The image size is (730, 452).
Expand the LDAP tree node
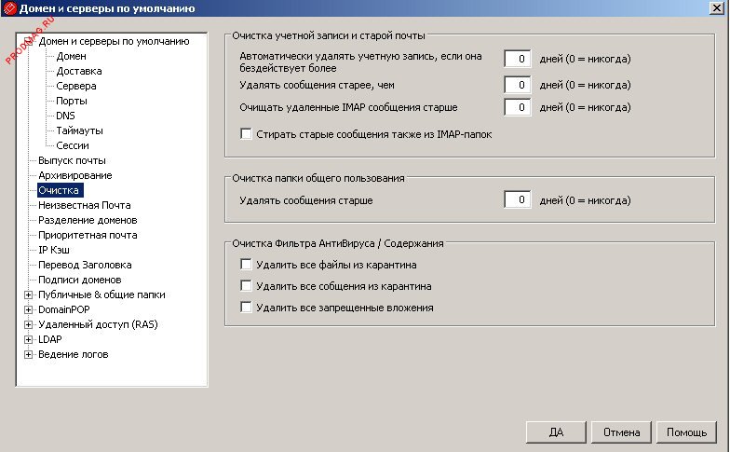(x=28, y=339)
